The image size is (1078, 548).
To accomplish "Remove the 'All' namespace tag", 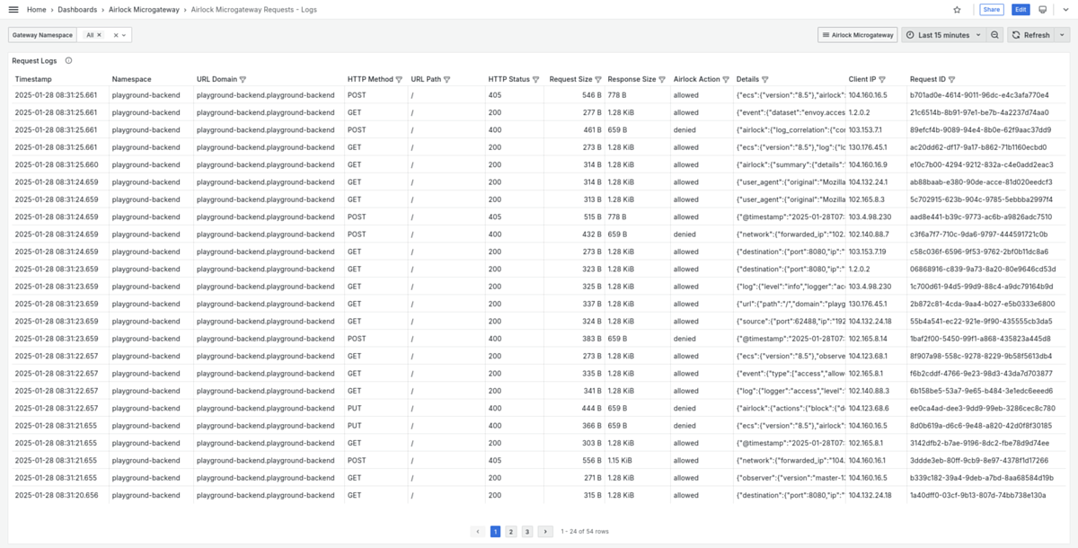I will pos(99,35).
